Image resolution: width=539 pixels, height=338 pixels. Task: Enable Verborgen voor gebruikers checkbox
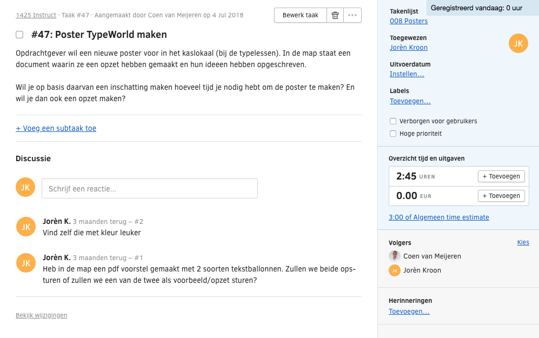[x=393, y=121]
